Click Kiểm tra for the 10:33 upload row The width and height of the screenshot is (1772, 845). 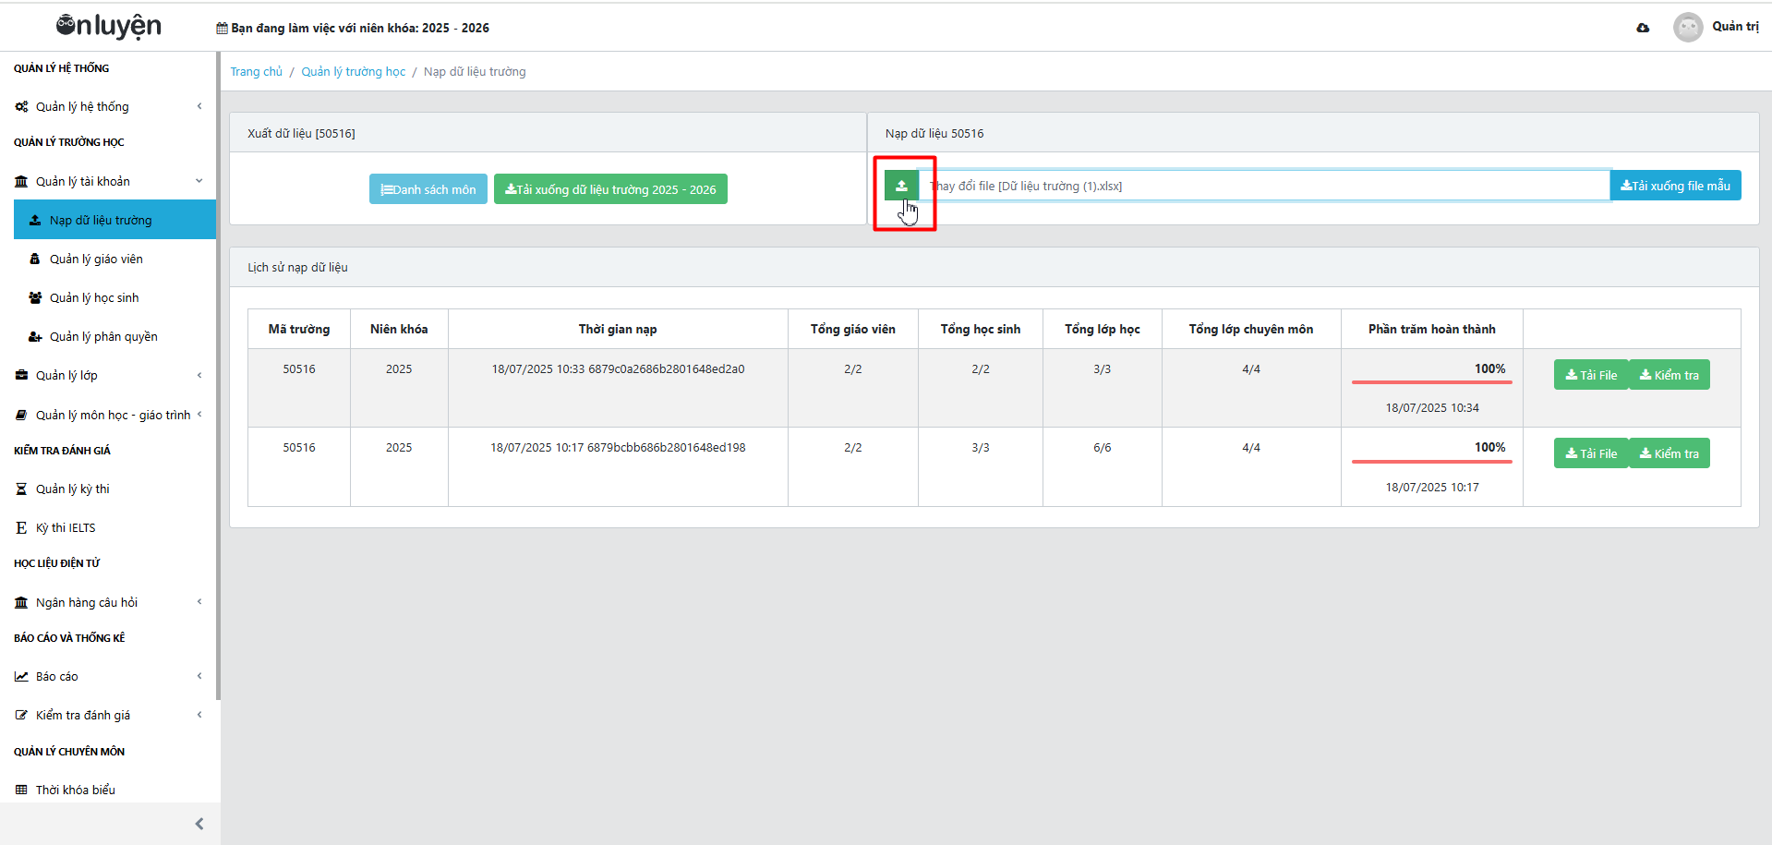click(x=1669, y=375)
